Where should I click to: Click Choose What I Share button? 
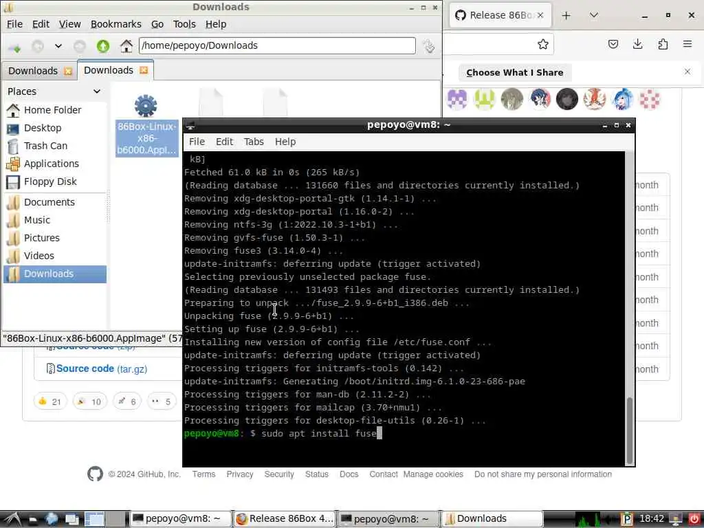514,73
